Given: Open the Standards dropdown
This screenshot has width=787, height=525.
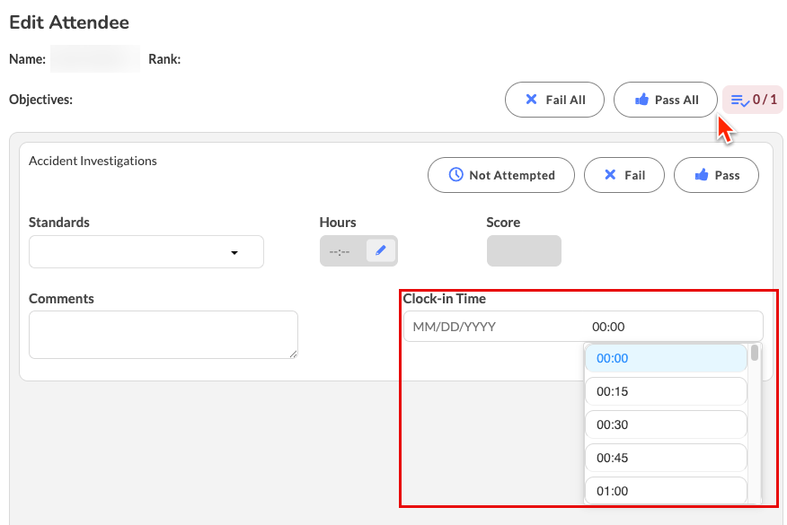Looking at the screenshot, I should (x=146, y=252).
